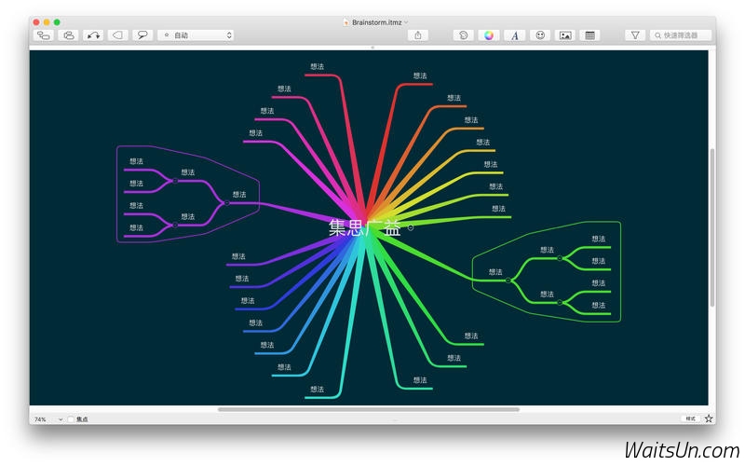Image resolution: width=745 pixels, height=466 pixels.
Task: Select the parent 想法 topic inside purple boundary
Action: tap(239, 195)
